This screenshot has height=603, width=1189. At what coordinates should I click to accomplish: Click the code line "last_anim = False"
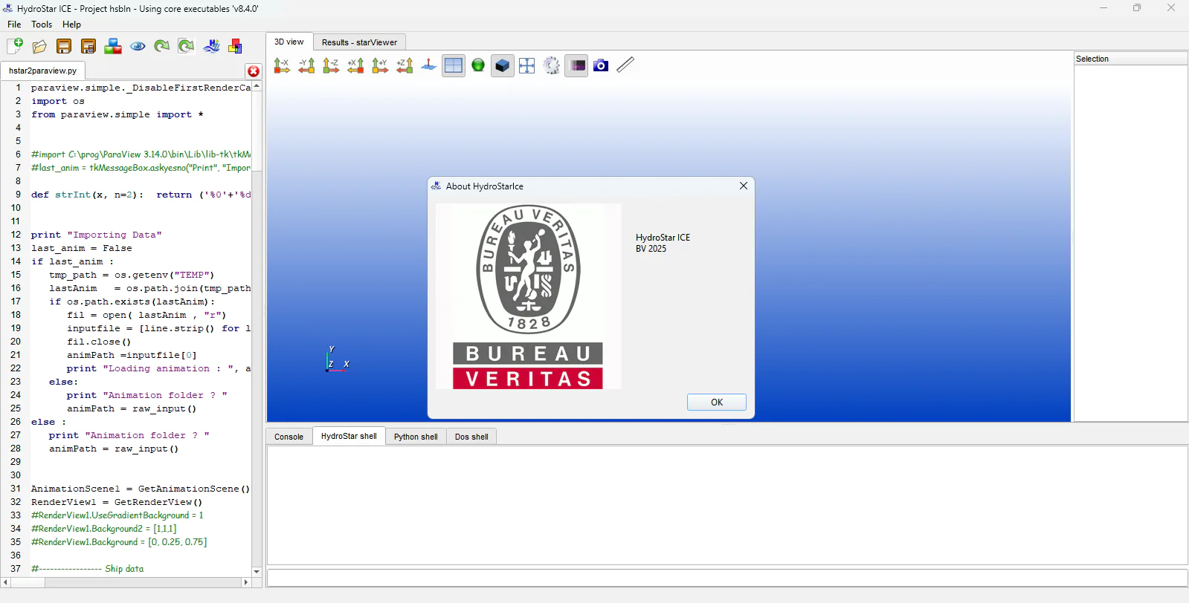pyautogui.click(x=82, y=248)
